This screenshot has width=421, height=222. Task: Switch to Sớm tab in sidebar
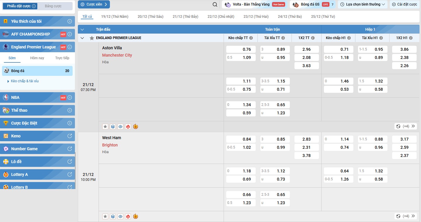12,58
